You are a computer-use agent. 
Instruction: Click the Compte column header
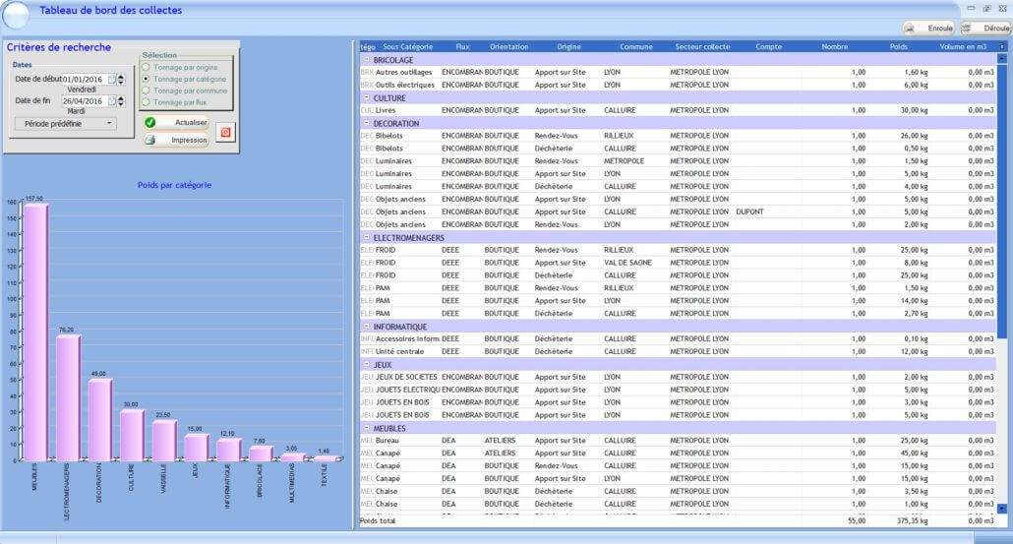pos(768,46)
